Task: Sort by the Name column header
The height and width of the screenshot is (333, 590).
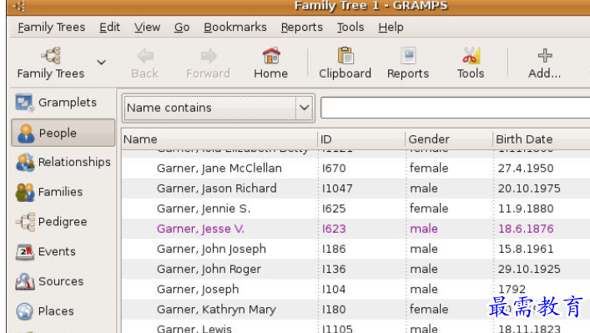Action: tap(219, 139)
